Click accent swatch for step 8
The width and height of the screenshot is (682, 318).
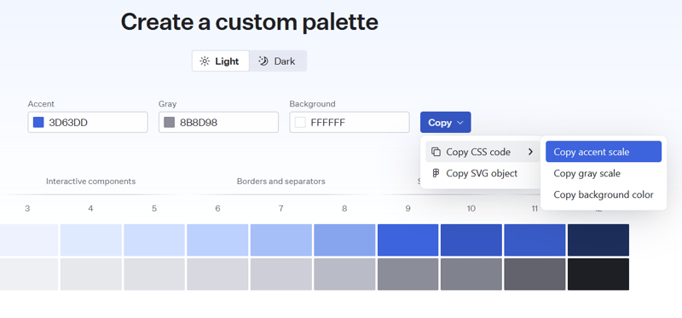click(344, 240)
